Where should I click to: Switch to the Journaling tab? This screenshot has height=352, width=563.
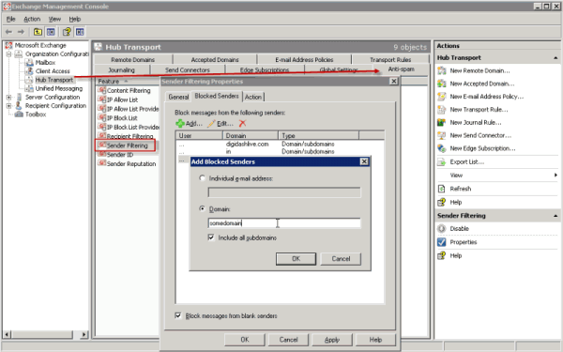[x=121, y=70]
